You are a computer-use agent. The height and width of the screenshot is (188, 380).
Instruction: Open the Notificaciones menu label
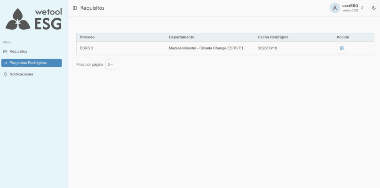21,74
